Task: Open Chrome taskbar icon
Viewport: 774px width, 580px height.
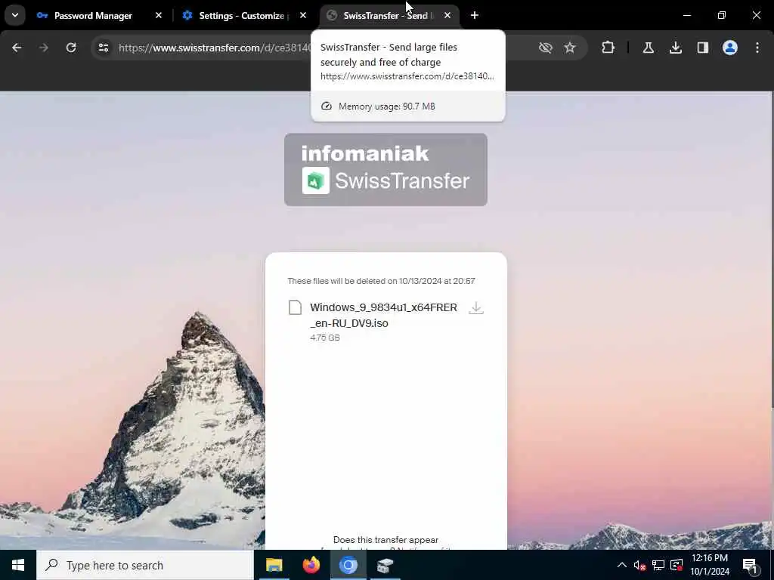Action: point(348,565)
